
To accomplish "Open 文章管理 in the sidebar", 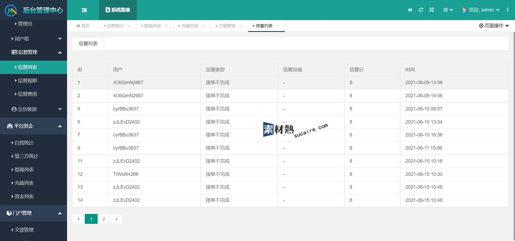I will [x=34, y=230].
